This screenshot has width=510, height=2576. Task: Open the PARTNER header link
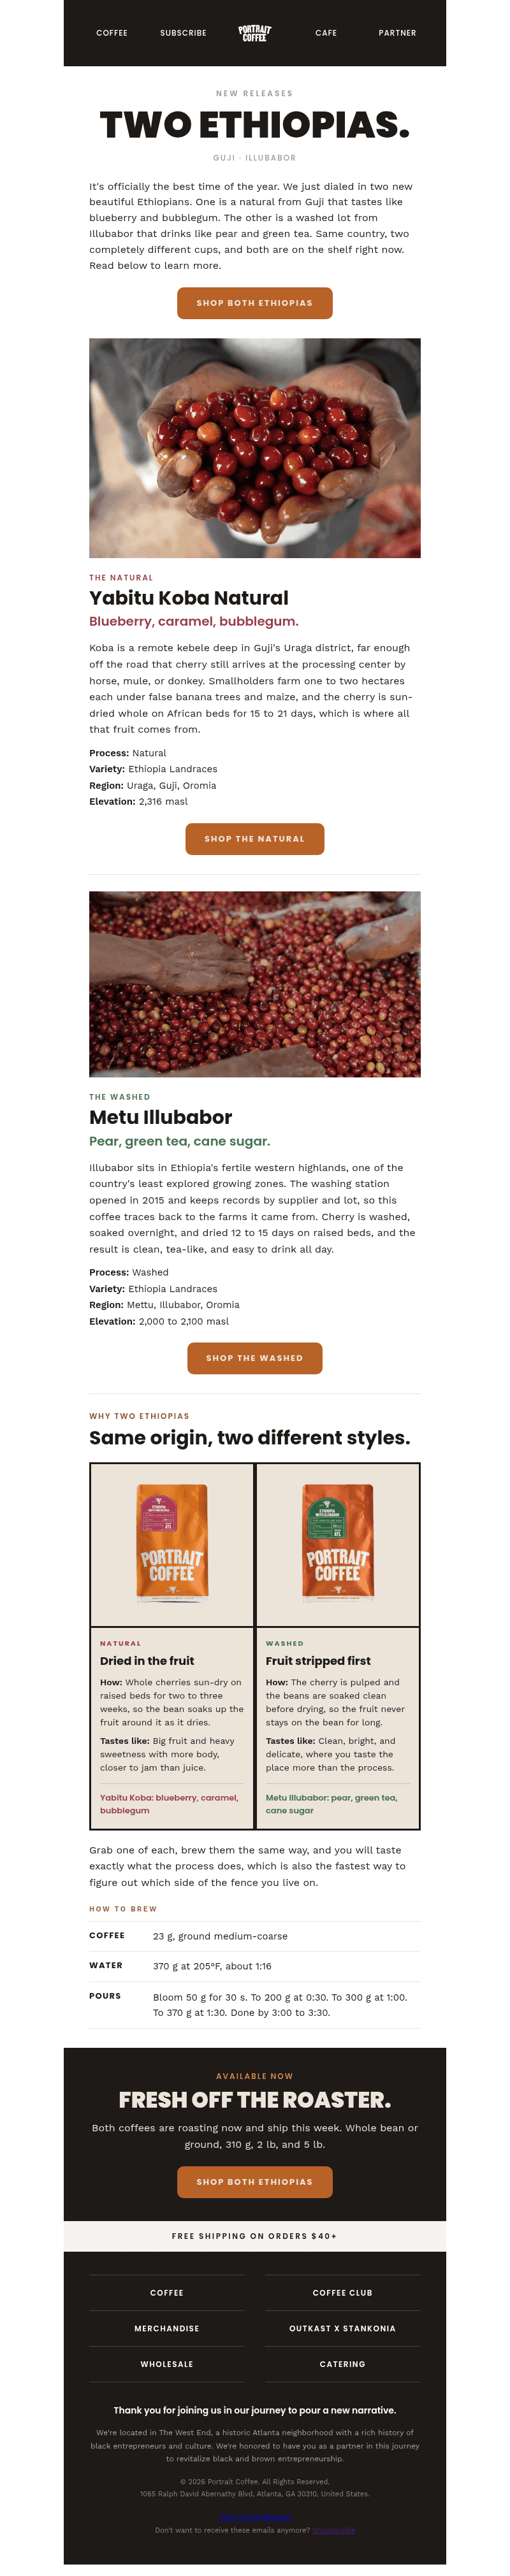point(397,33)
